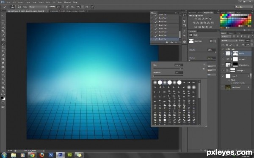
Task: Click the layer mask thumbnail of selected layer
Action: pos(235,54)
